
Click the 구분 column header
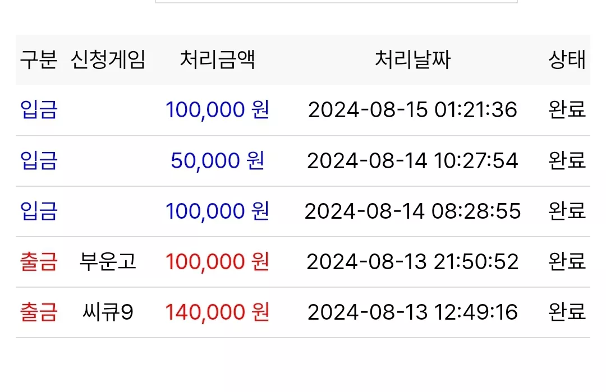coord(39,60)
